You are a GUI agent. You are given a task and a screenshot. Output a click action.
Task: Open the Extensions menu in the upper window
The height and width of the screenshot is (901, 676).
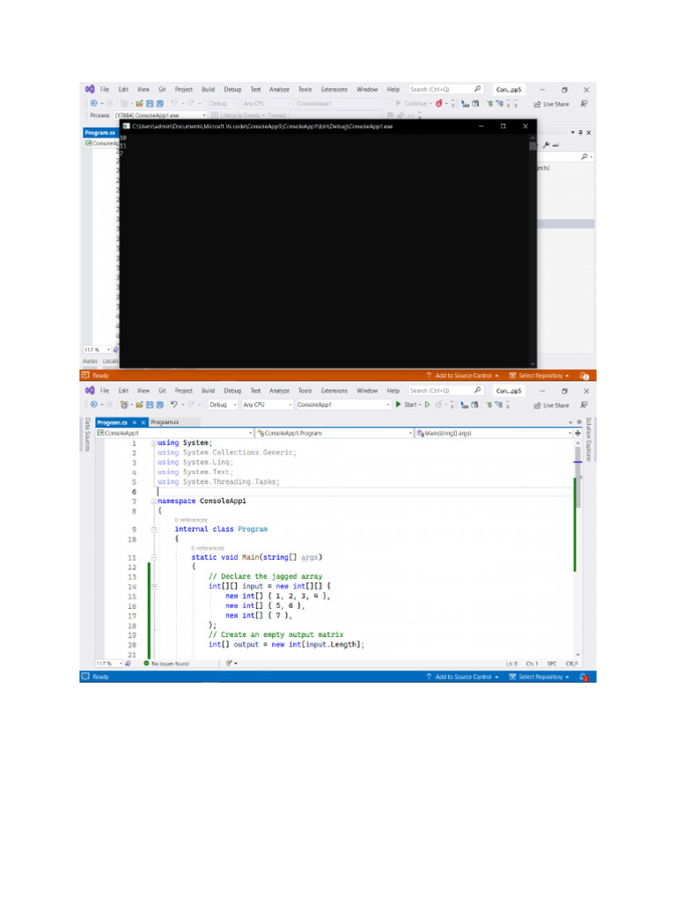click(334, 90)
